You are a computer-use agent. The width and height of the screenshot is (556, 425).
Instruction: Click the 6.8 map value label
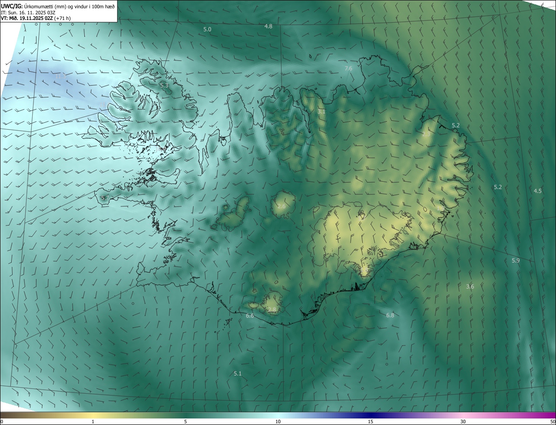pyautogui.click(x=390, y=315)
